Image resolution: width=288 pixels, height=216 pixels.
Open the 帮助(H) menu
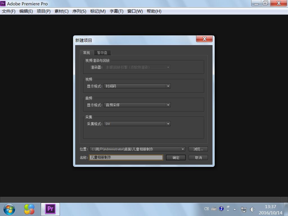(154, 11)
